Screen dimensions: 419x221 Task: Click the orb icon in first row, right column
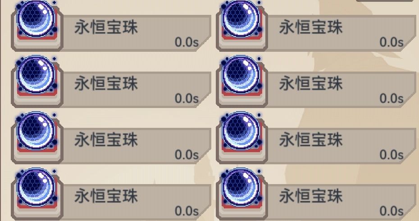coord(241,19)
